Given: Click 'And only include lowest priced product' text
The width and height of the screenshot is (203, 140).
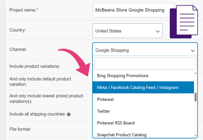Looking at the screenshot, I should click(46, 96).
